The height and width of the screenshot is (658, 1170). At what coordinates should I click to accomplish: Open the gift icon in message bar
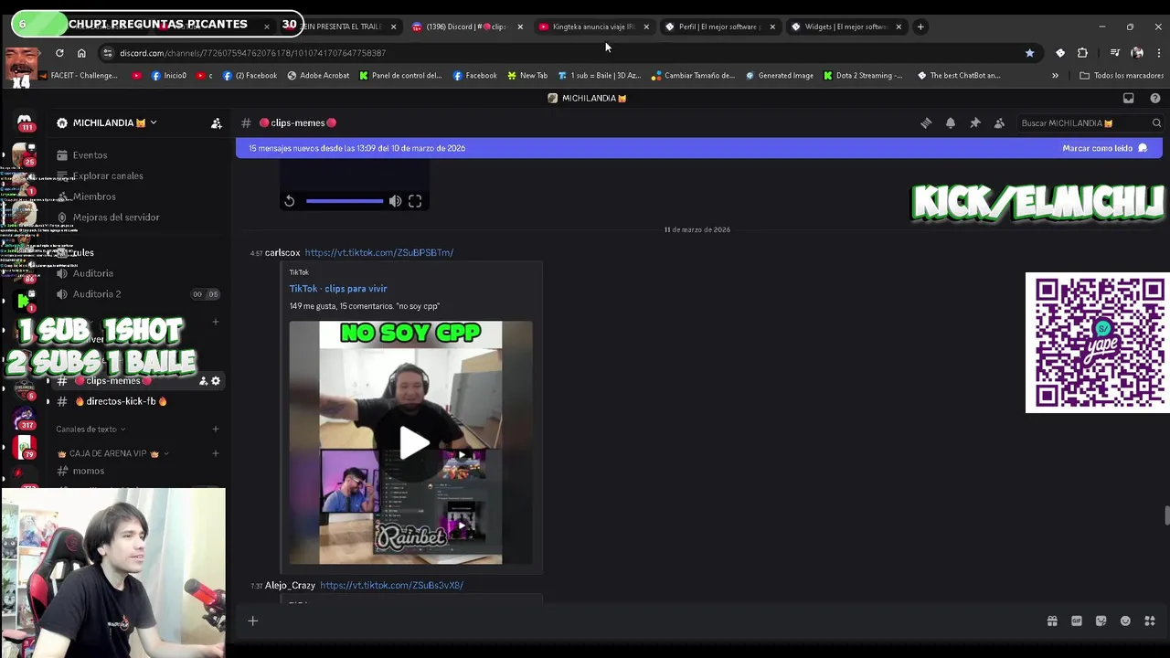(x=1052, y=621)
